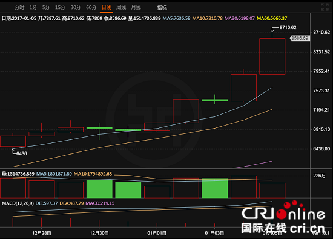Switch to 月线 monthly chart
Viewport: 333px width, 239px height.
coord(136,8)
